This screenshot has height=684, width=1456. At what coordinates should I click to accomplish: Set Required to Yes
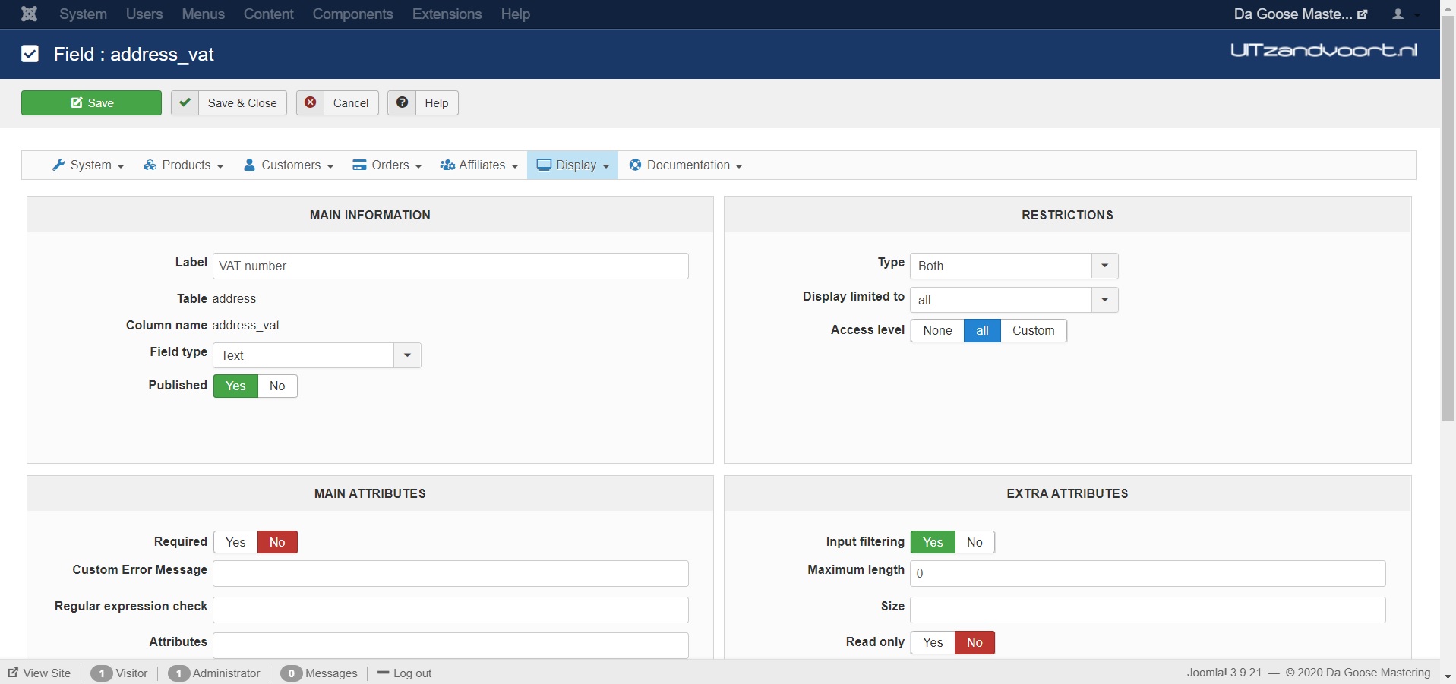tap(235, 542)
